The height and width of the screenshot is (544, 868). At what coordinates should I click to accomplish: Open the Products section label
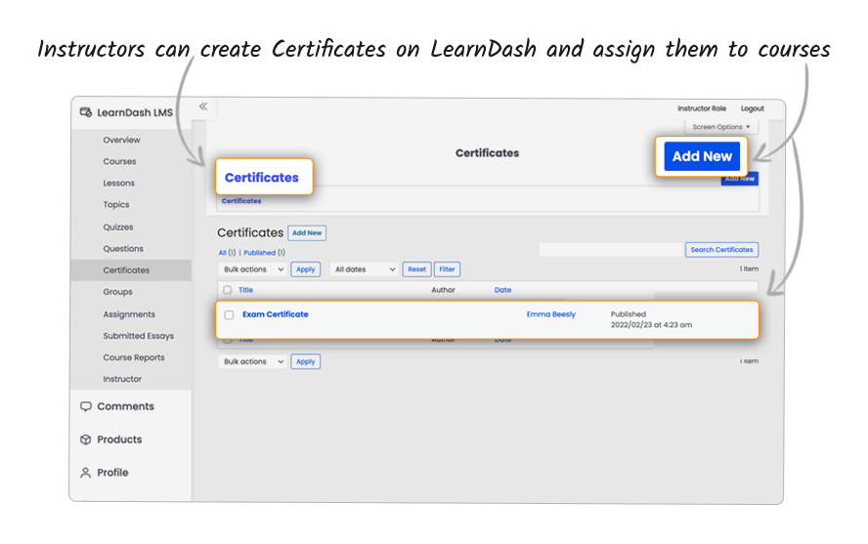(x=119, y=439)
